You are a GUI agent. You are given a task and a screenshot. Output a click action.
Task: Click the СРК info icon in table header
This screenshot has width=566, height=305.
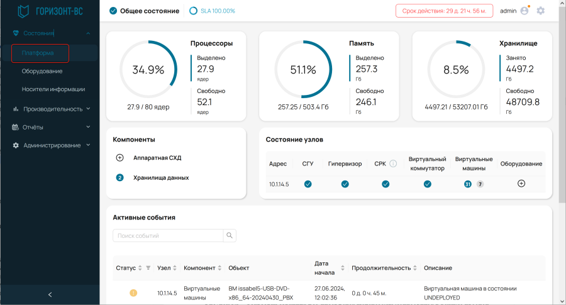pos(393,164)
